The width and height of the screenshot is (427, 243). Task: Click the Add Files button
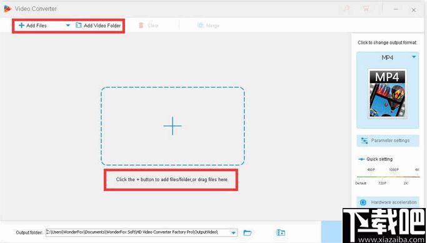(x=33, y=26)
